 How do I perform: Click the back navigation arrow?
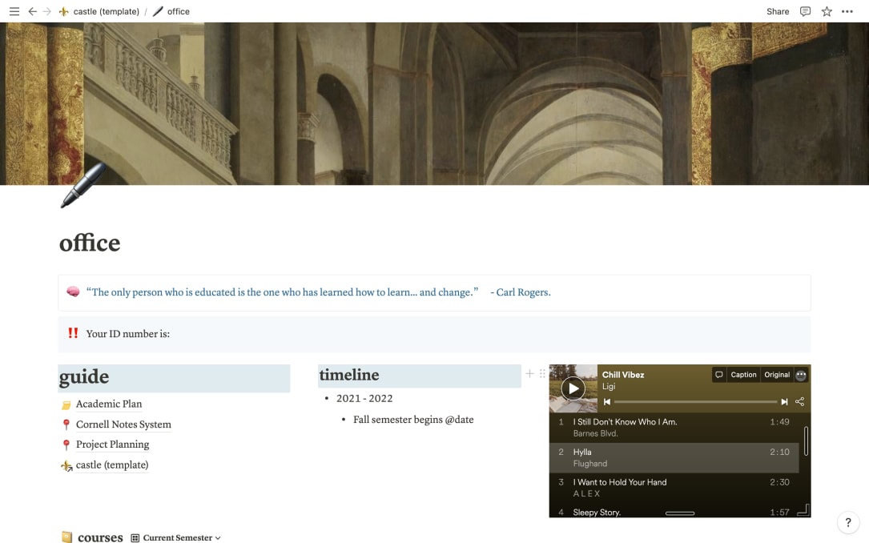point(31,11)
